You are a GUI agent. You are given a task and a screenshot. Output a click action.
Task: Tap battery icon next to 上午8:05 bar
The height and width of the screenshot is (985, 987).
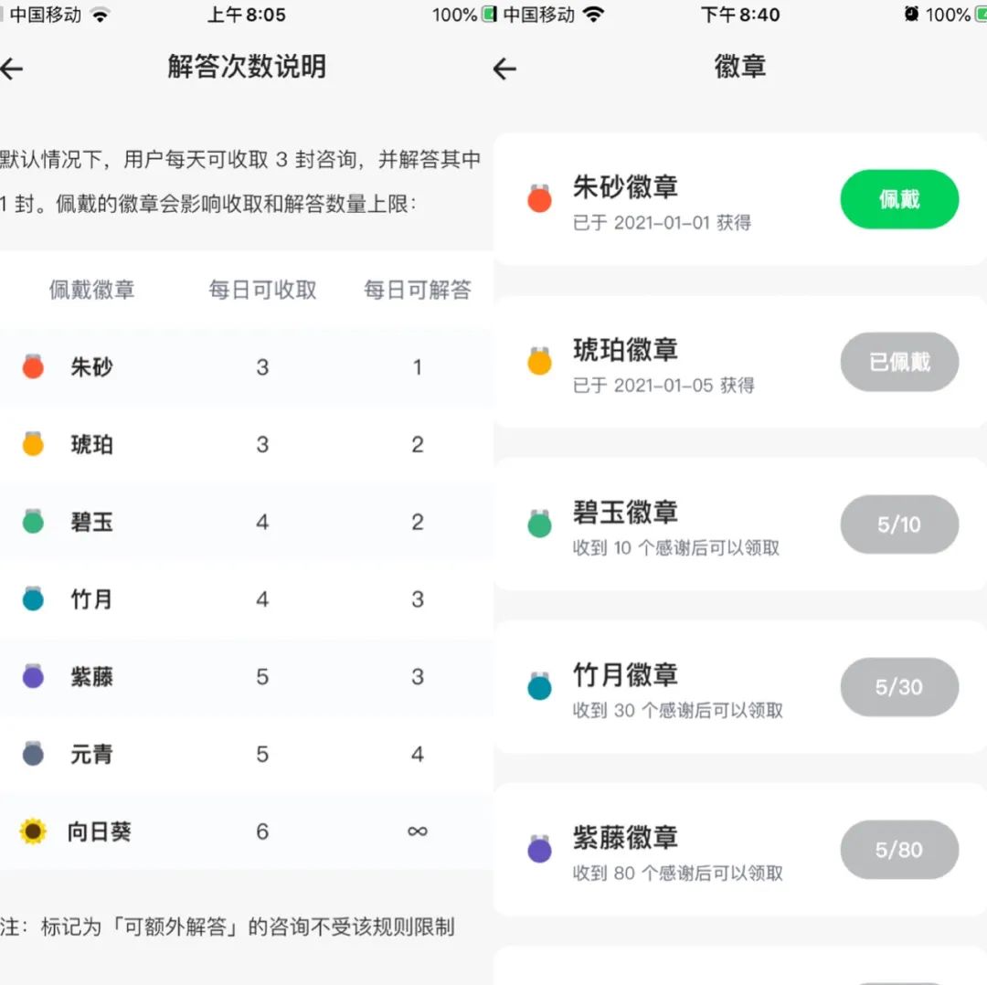click(489, 14)
